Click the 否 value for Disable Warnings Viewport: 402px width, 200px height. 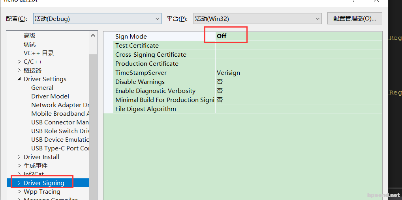pyautogui.click(x=220, y=82)
